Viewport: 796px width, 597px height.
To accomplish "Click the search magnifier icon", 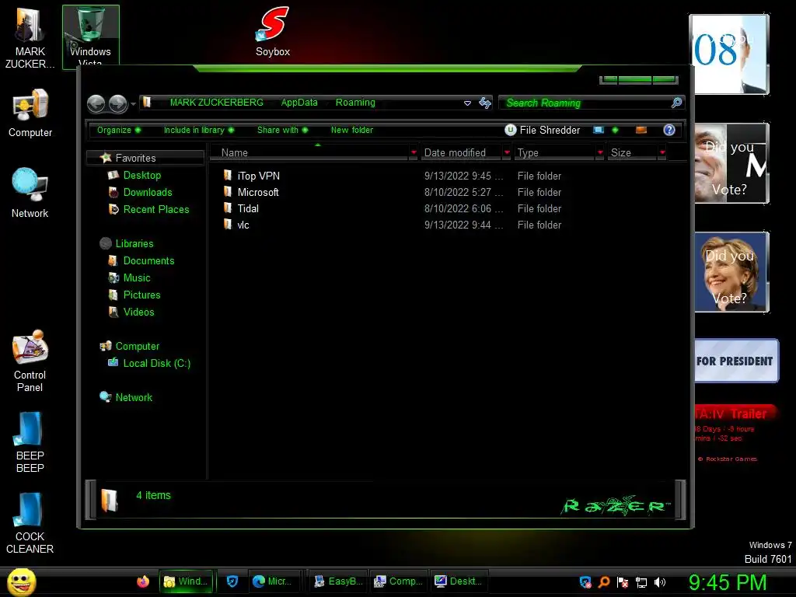I will click(x=676, y=103).
